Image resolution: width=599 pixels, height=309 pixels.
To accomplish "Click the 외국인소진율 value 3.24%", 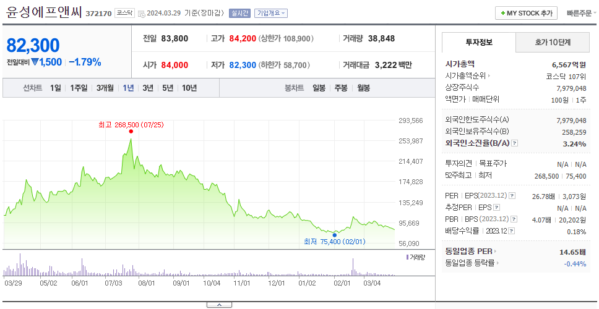I will click(x=574, y=144).
